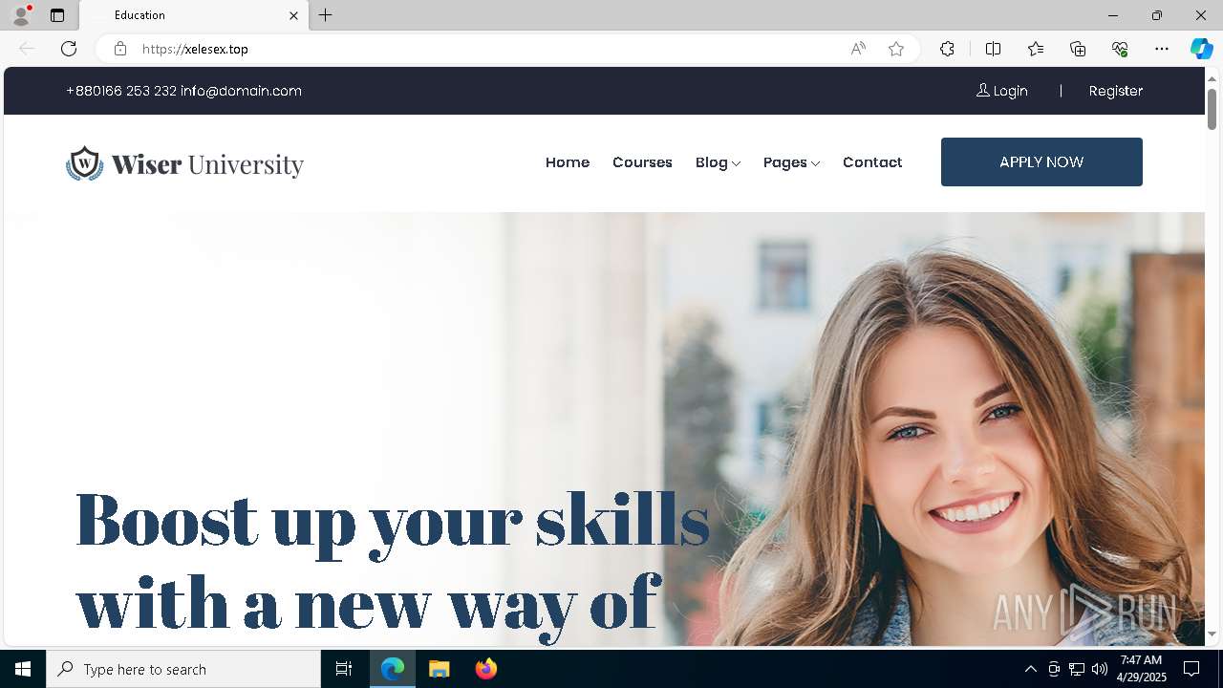Open the Login link
The image size is (1223, 688).
point(1001,91)
